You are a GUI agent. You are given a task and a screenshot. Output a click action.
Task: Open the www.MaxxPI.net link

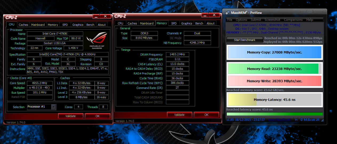[279, 120]
